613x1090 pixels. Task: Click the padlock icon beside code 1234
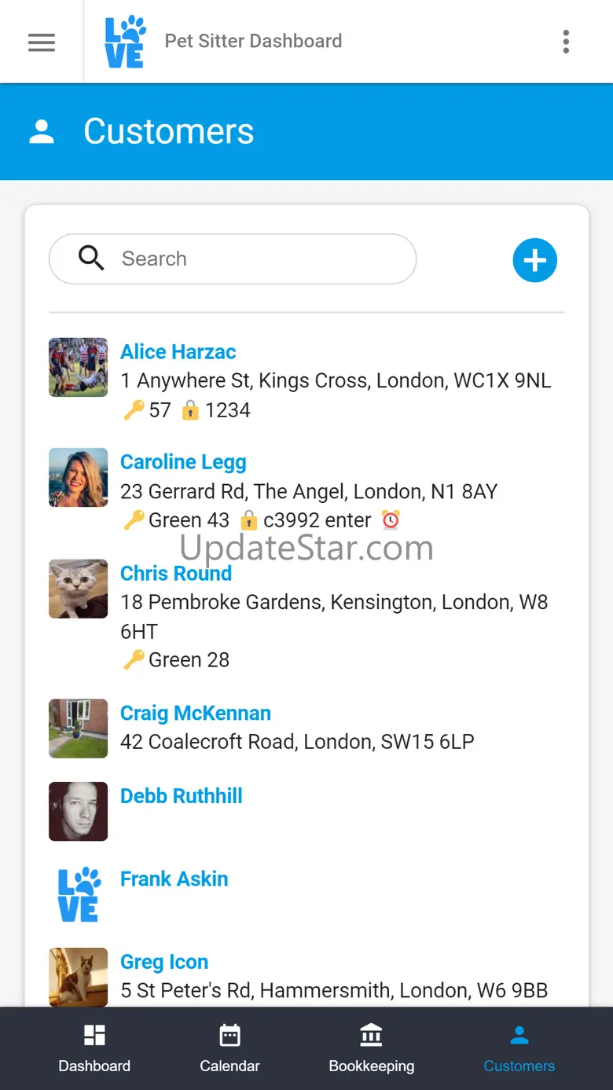coord(190,410)
